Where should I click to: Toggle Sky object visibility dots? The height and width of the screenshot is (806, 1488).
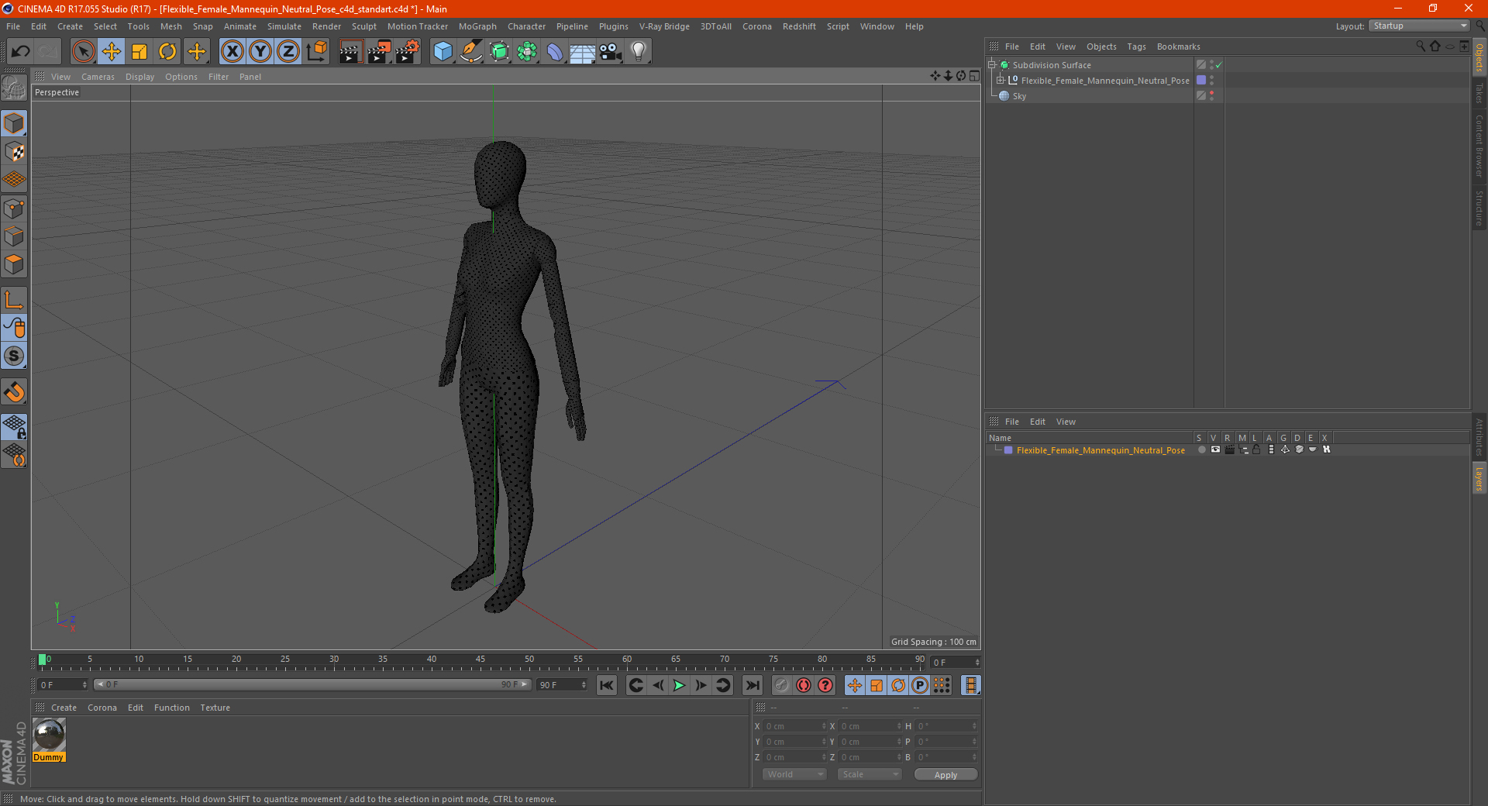click(x=1211, y=96)
